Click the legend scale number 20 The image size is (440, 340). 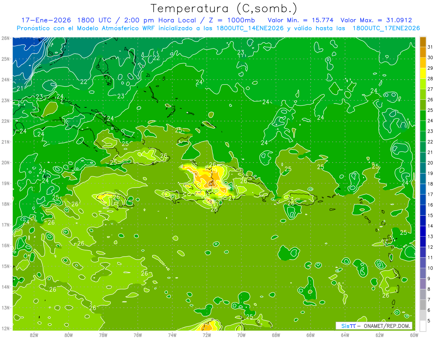click(430, 163)
